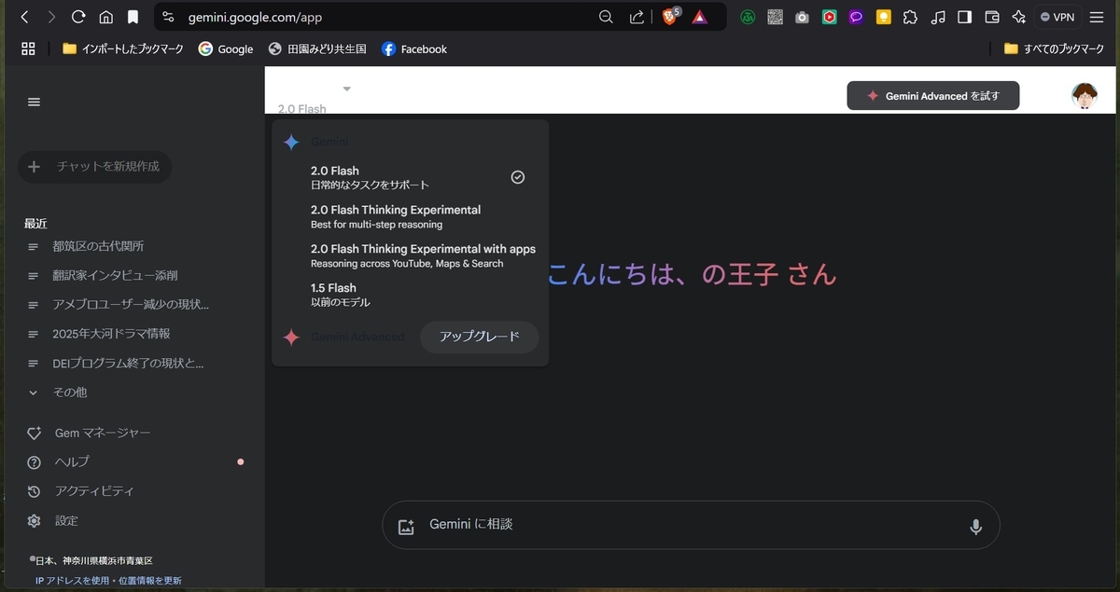The width and height of the screenshot is (1120, 592).
Task: Bookmark this page with the bookmark icon
Action: click(133, 17)
